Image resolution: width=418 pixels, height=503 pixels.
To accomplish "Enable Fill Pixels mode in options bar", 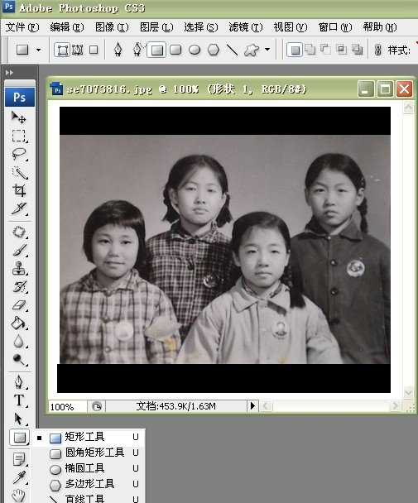I will (94, 50).
